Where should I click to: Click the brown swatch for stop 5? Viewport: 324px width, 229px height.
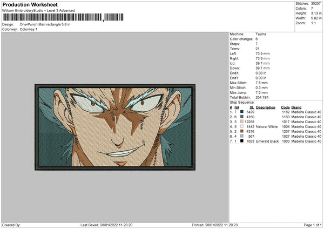pos(242,131)
